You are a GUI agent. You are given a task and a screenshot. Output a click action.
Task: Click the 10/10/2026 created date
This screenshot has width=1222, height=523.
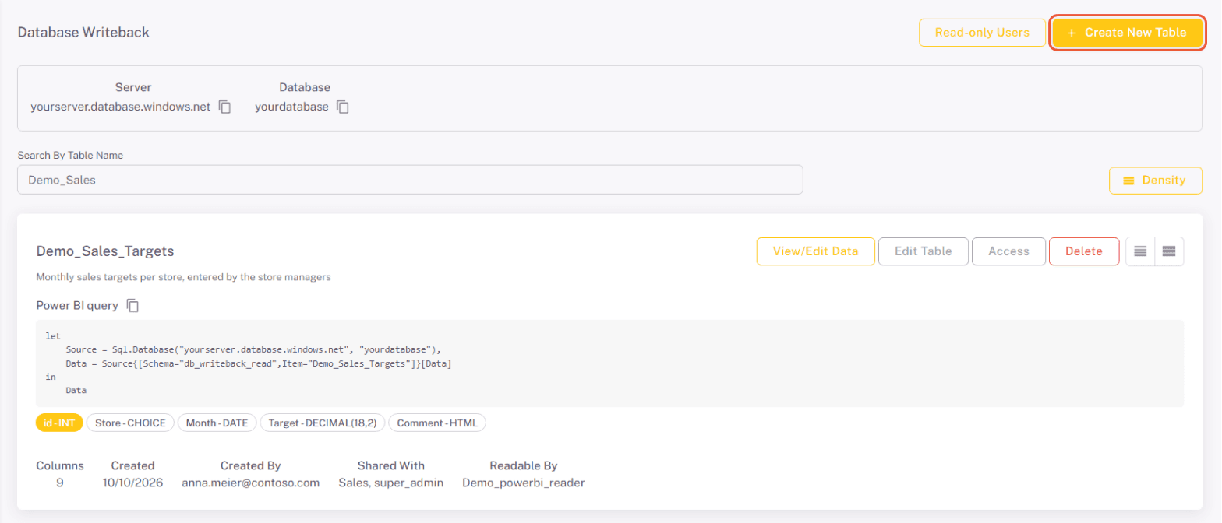click(x=132, y=483)
